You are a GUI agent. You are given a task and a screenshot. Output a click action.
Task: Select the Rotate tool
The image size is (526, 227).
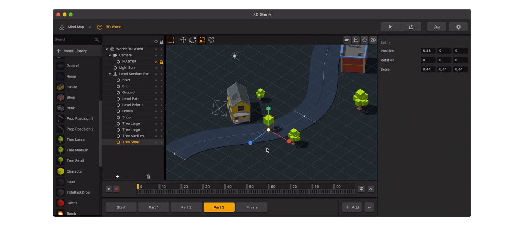point(193,40)
